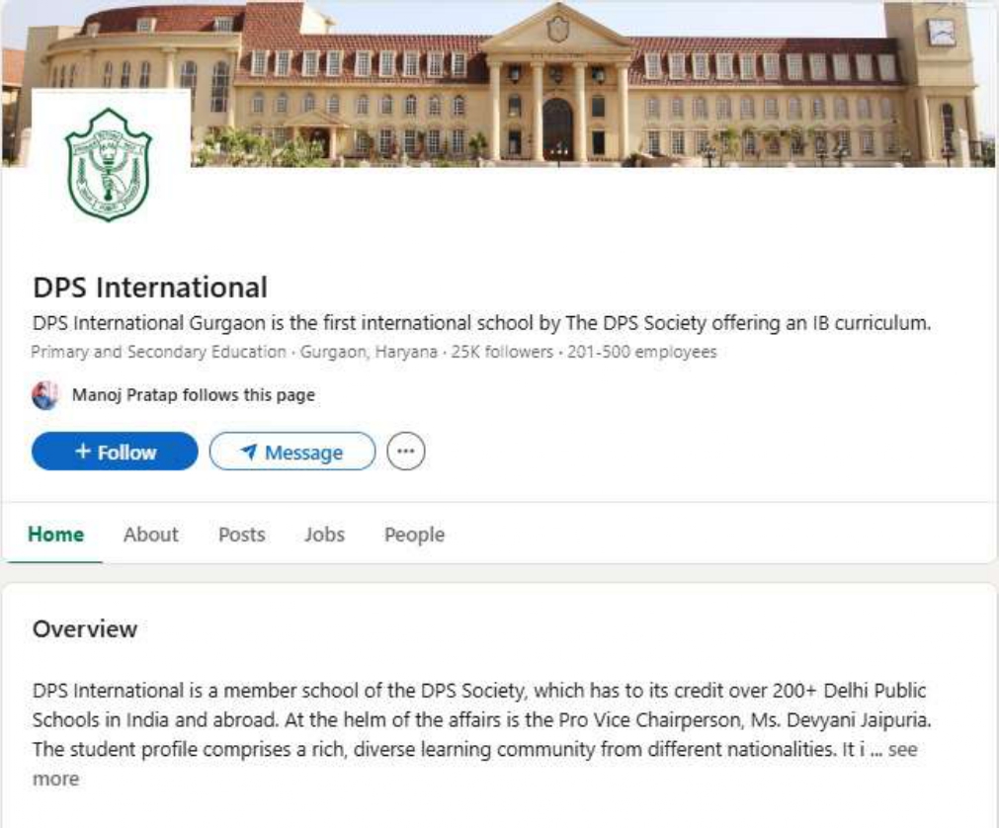Click 'Manoj Pratap follows this page' text
Screen dimensions: 999x828
click(x=193, y=395)
